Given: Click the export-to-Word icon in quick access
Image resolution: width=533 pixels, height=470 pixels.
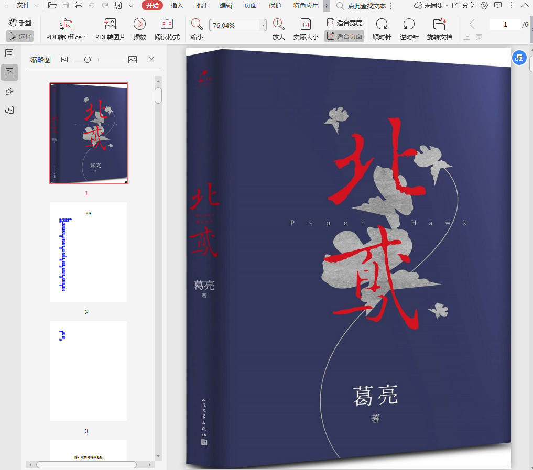Looking at the screenshot, I should (118, 5).
